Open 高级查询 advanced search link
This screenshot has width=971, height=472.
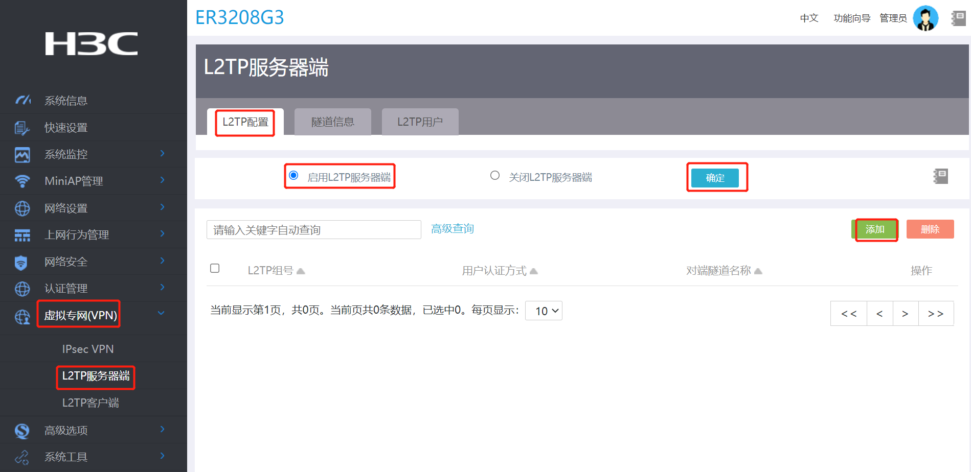pyautogui.click(x=453, y=229)
